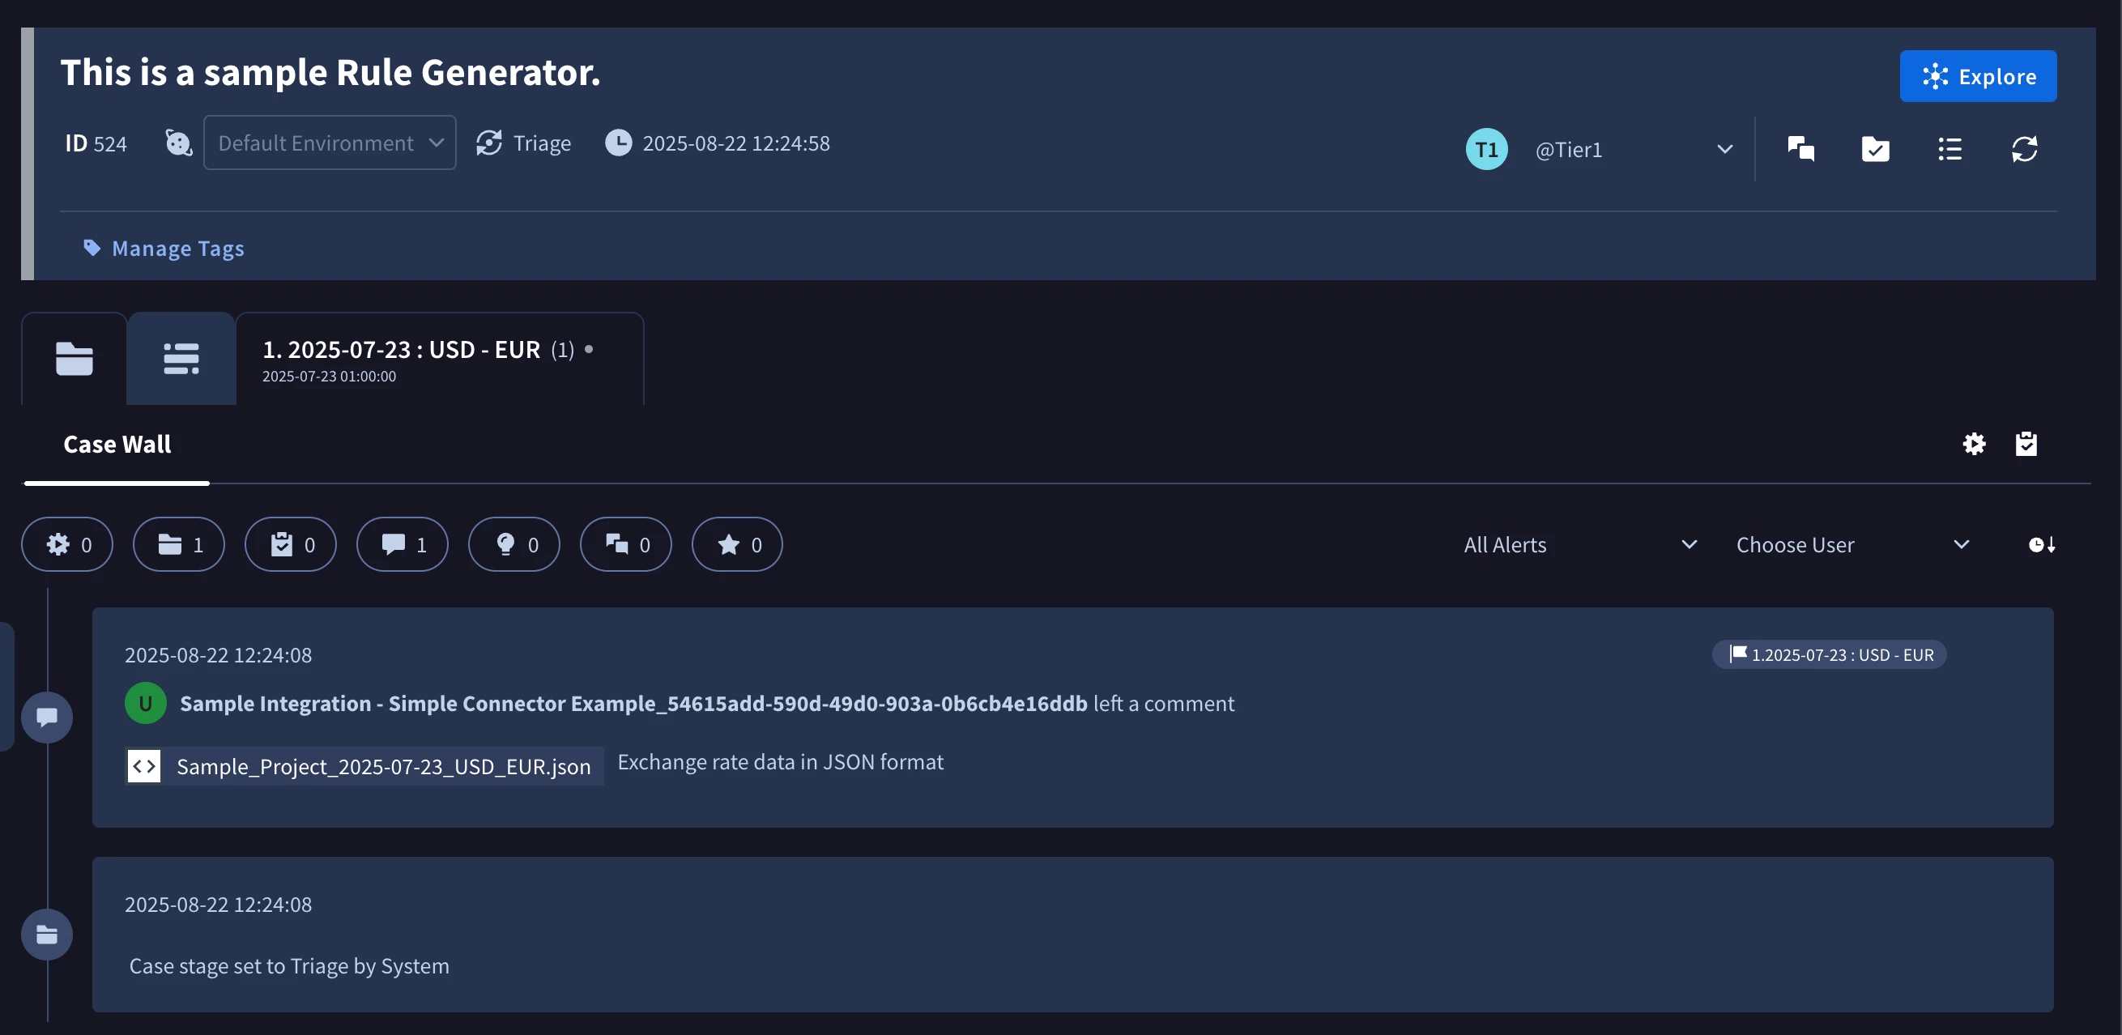This screenshot has height=1035, width=2122.
Task: Toggle the insights lightbulb filter chip
Action: tap(514, 544)
